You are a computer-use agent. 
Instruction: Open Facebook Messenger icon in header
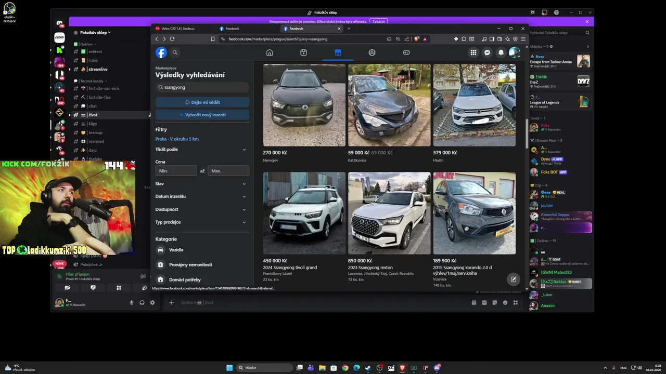pyautogui.click(x=487, y=52)
